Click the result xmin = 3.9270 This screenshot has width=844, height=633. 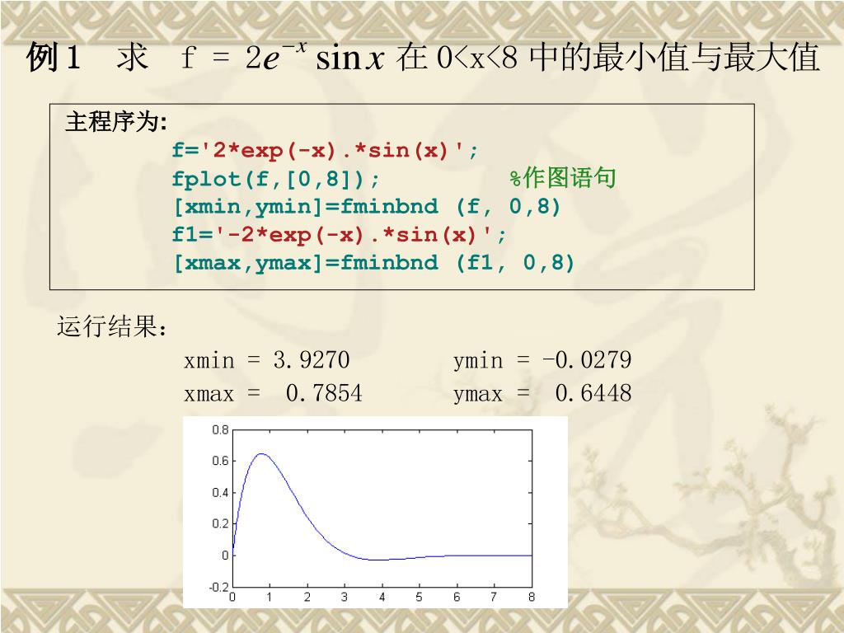tap(266, 360)
